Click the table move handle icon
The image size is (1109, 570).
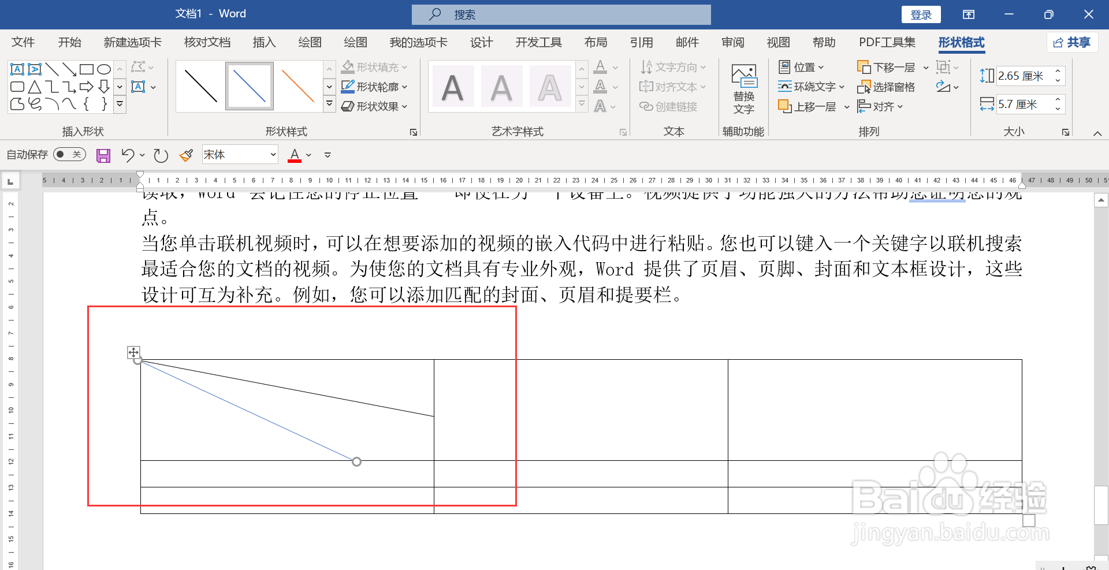(133, 352)
